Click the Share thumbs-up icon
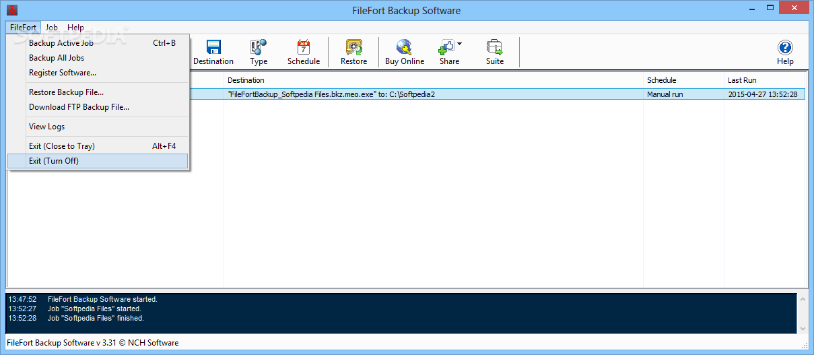The width and height of the screenshot is (814, 355). click(447, 46)
